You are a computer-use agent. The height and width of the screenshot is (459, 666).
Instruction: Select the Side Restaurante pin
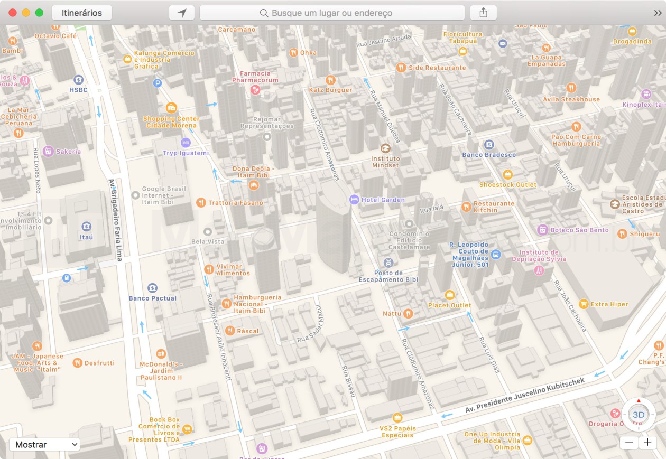pos(401,68)
